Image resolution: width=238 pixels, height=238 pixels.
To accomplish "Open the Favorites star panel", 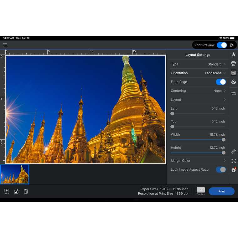I will click(233, 54).
